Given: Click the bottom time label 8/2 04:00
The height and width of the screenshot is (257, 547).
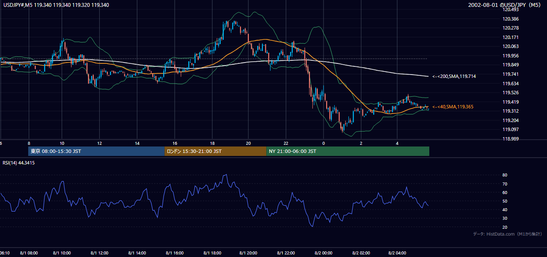Looking at the screenshot, I should (x=397, y=253).
